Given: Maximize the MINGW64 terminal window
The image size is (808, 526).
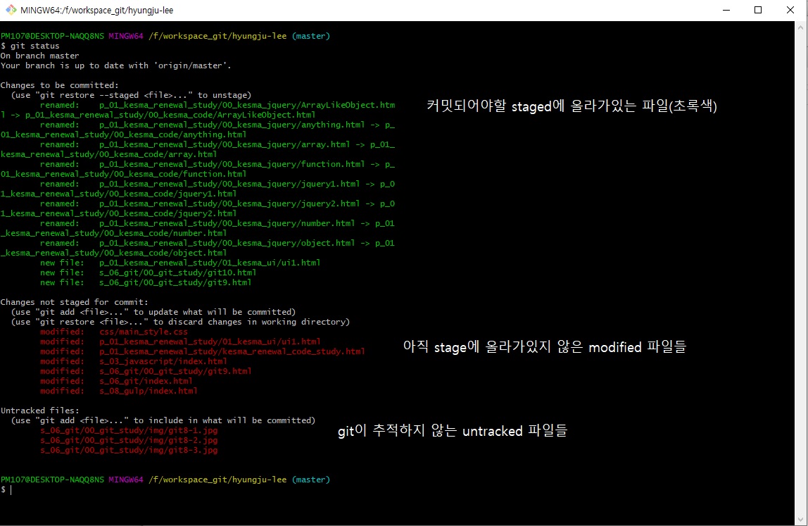Looking at the screenshot, I should pyautogui.click(x=758, y=11).
